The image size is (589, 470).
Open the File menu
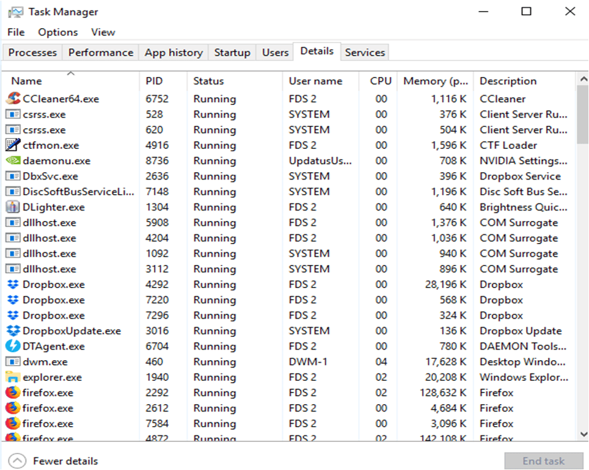pyautogui.click(x=16, y=32)
